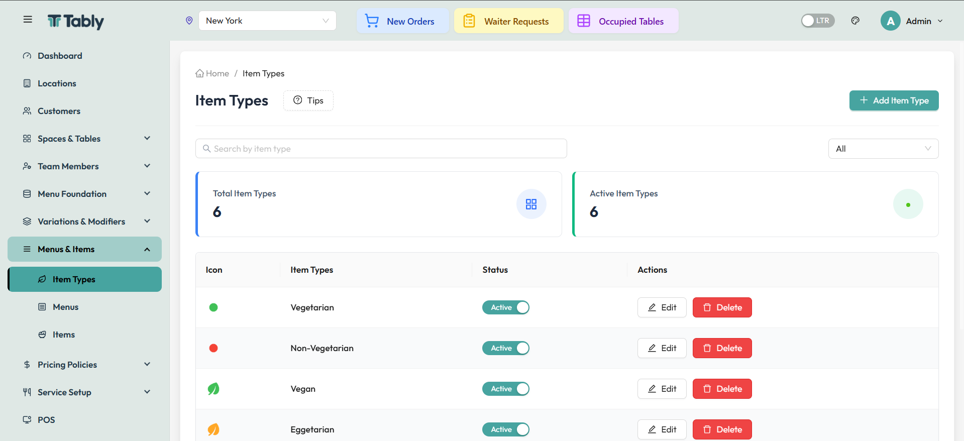Click the Tably logo
This screenshot has height=441, width=964.
point(76,21)
